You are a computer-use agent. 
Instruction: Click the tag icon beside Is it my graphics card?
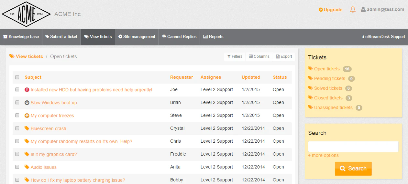(x=27, y=154)
